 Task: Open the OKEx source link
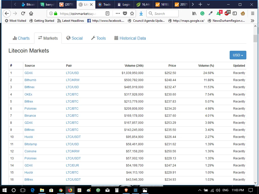28,94
